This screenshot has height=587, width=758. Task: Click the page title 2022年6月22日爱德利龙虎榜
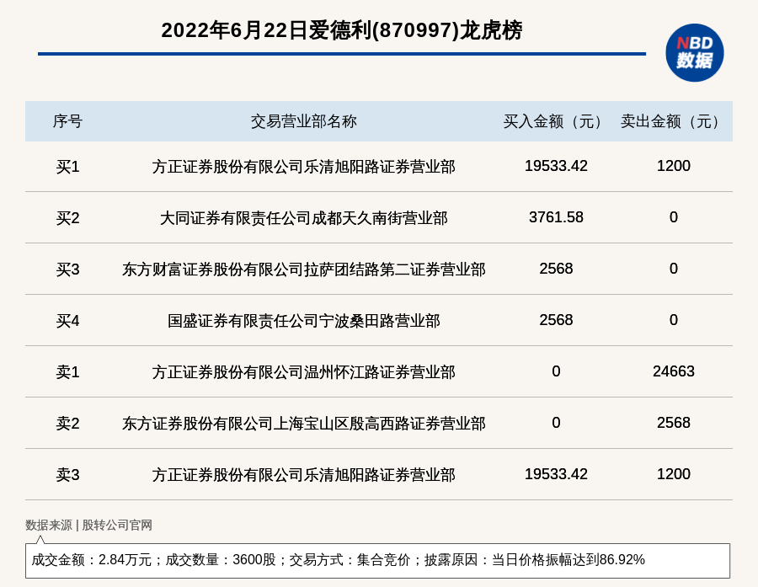click(x=341, y=31)
